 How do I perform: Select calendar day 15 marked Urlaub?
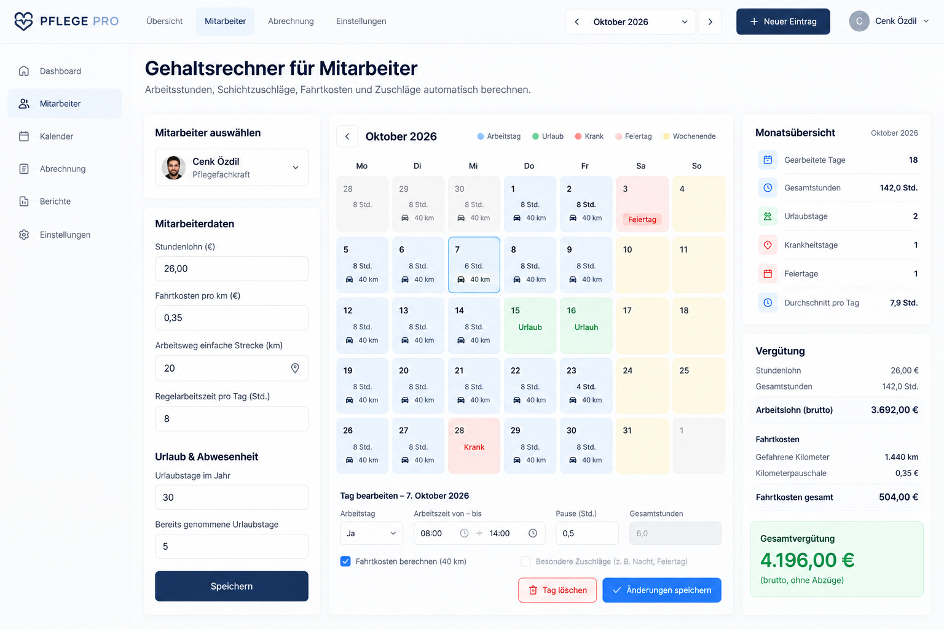point(530,326)
